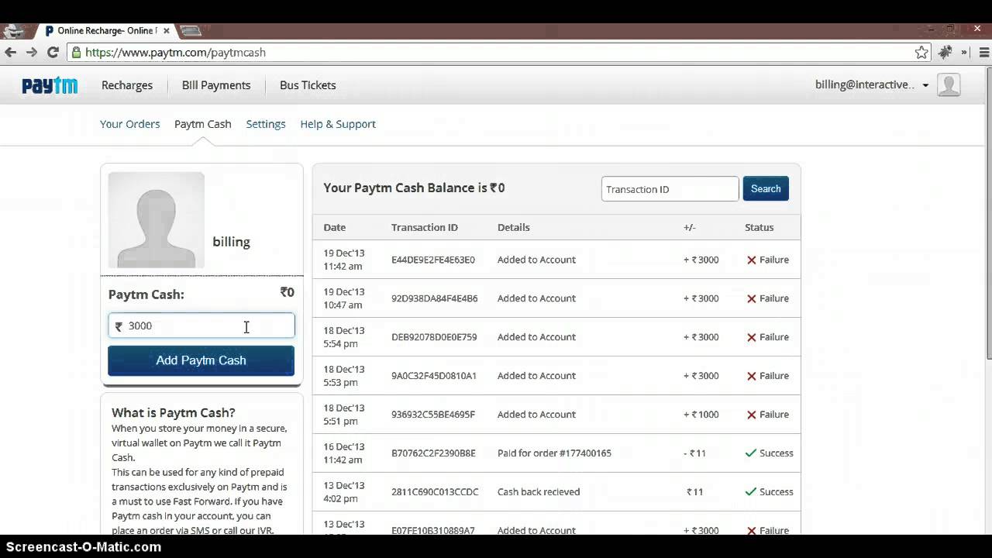This screenshot has width=992, height=558.
Task: Close the Online Recharge browser tab
Action: (x=166, y=31)
